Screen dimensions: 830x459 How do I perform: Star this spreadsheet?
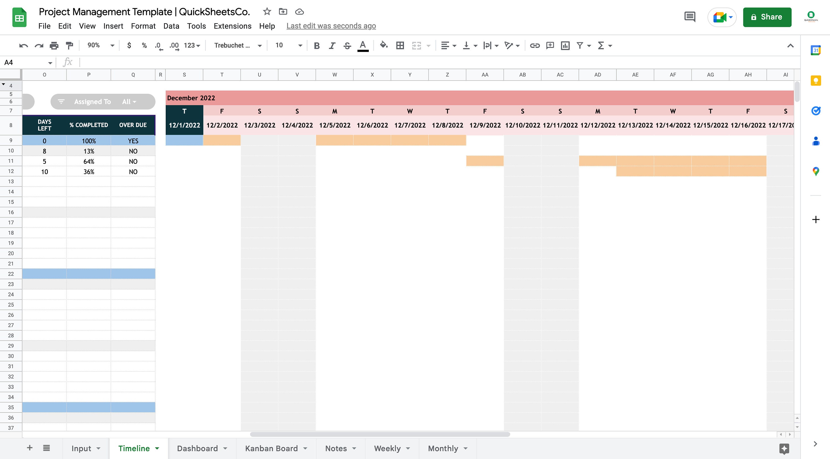coord(267,12)
